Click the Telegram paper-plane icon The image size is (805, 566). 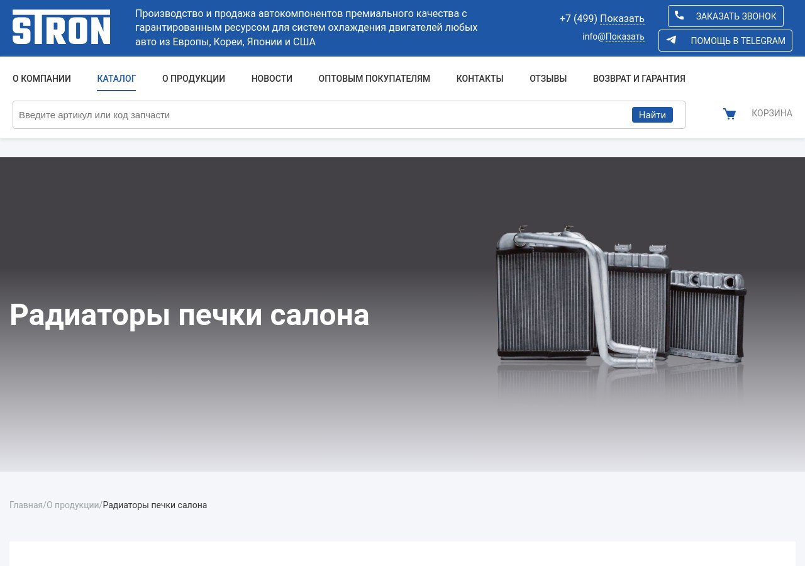pyautogui.click(x=672, y=40)
